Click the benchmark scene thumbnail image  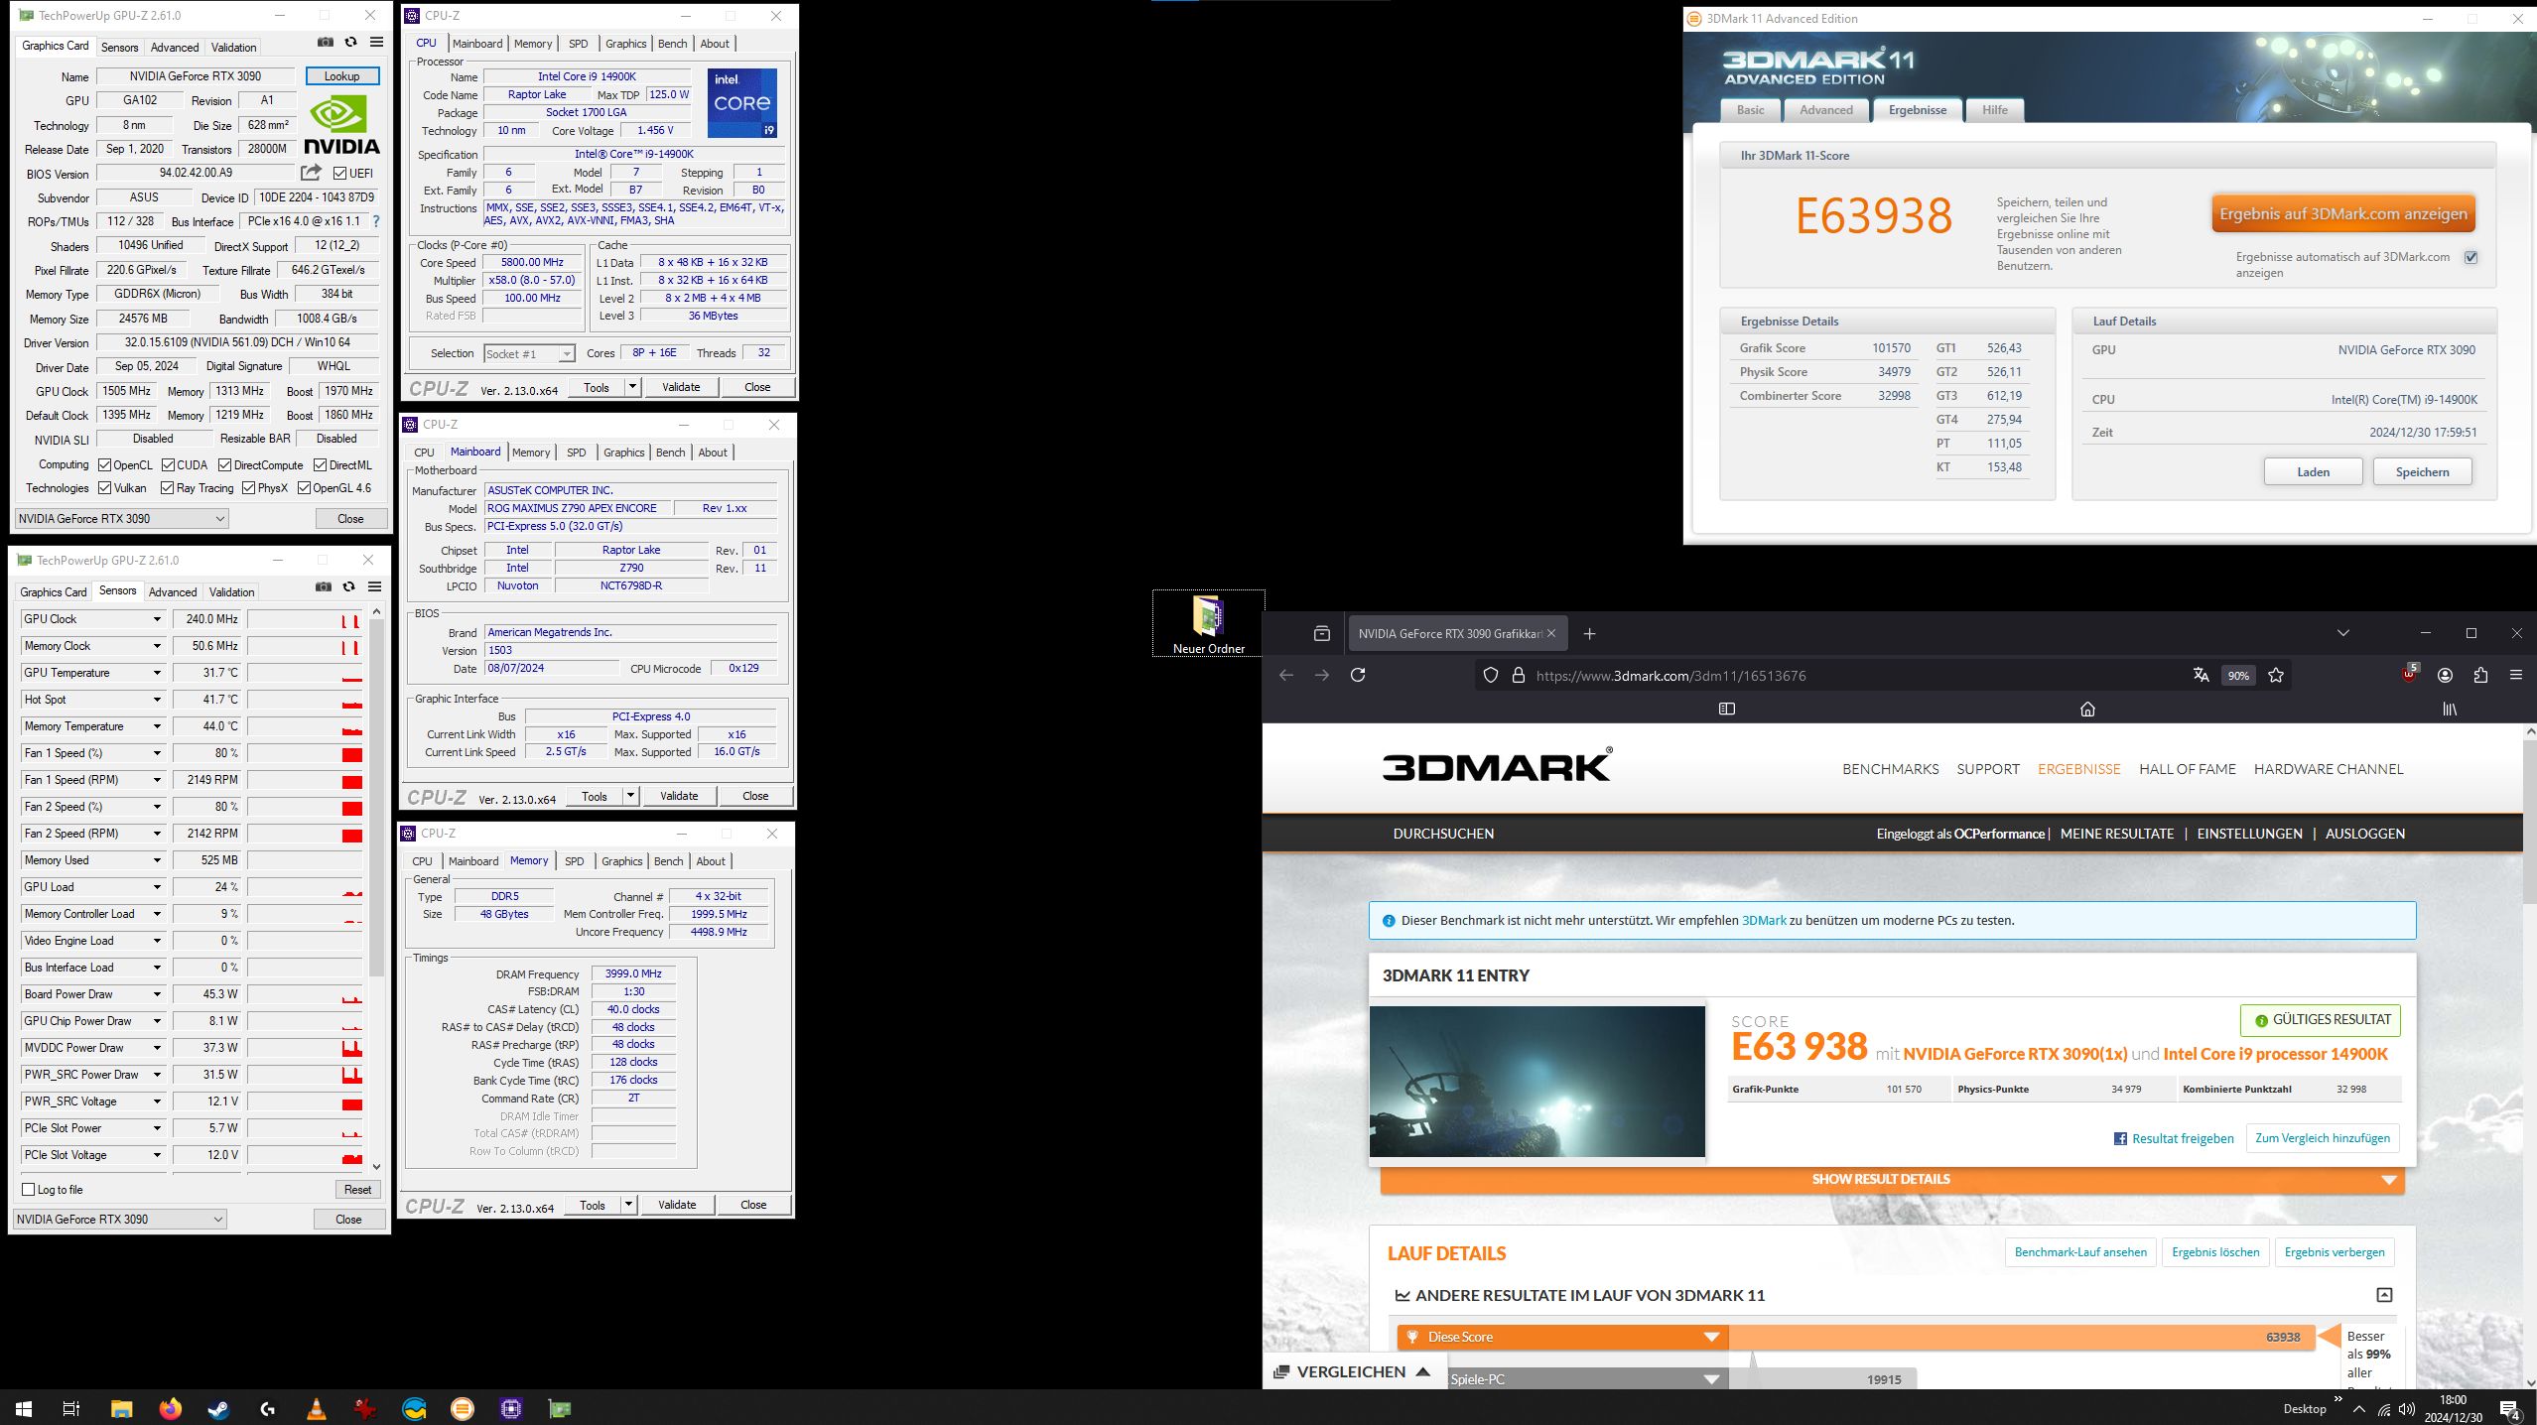pyautogui.click(x=1536, y=1082)
